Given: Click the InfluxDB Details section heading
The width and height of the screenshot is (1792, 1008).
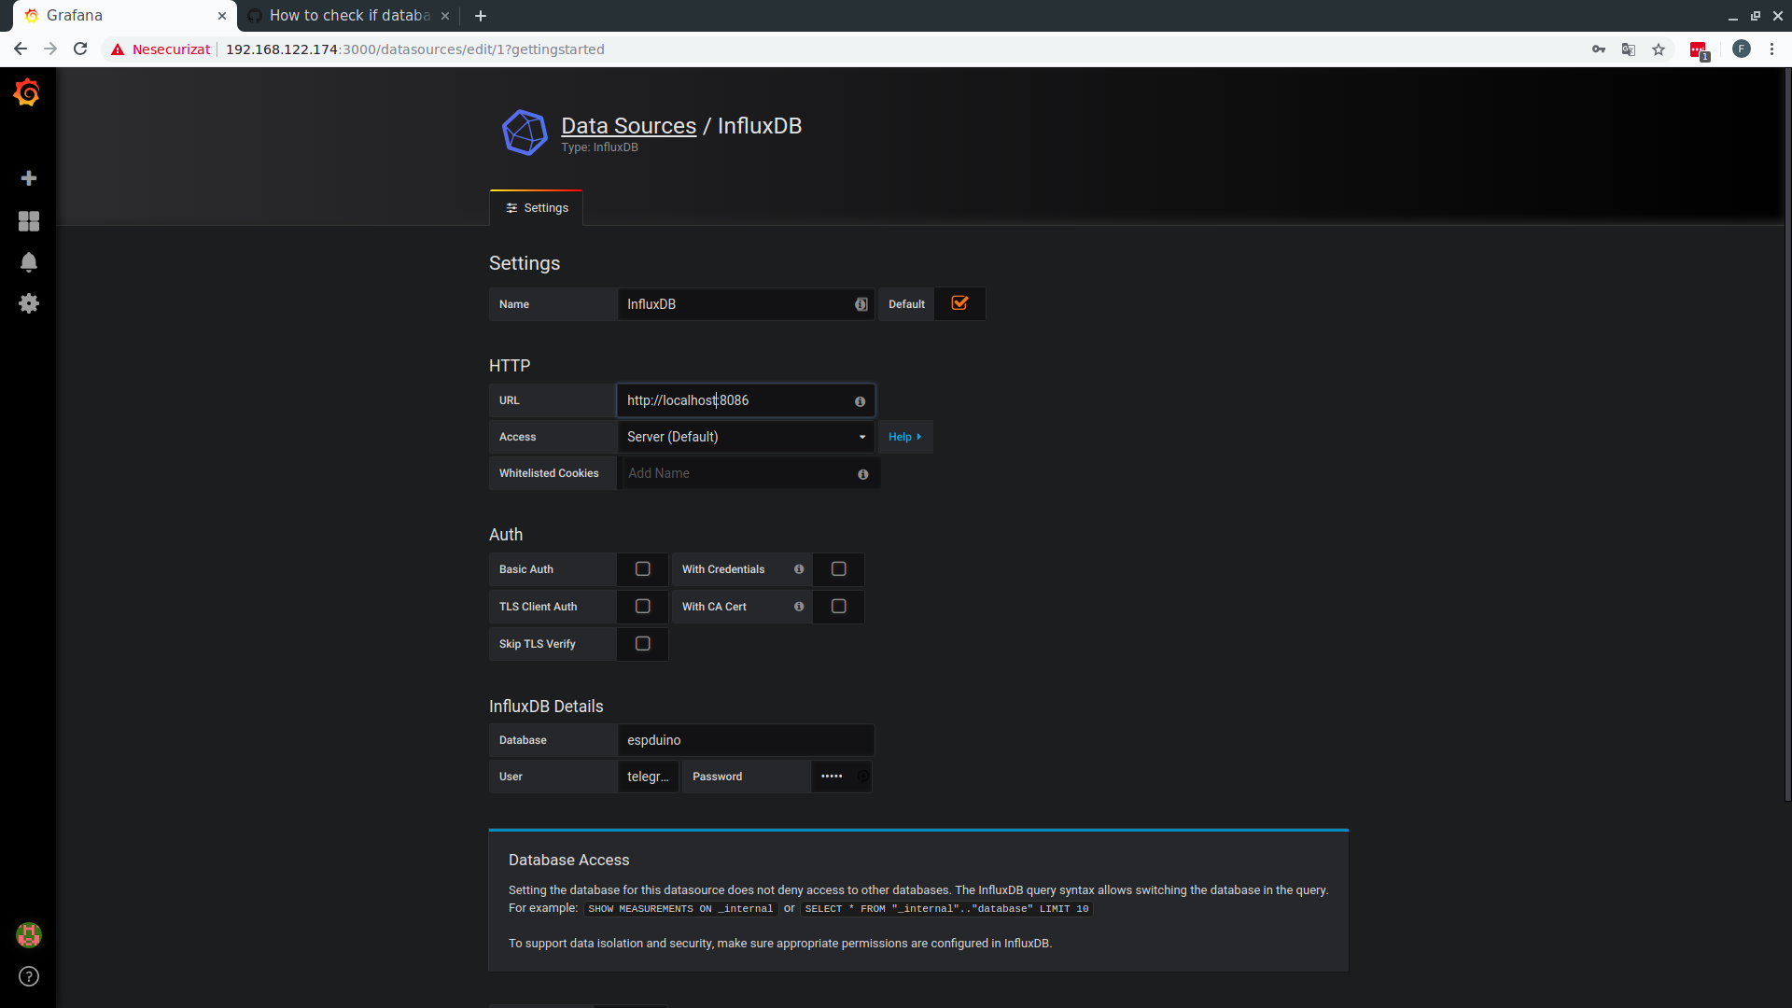Looking at the screenshot, I should (546, 707).
